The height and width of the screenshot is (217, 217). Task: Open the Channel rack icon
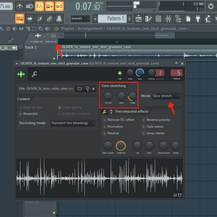pyautogui.click(x=158, y=19)
